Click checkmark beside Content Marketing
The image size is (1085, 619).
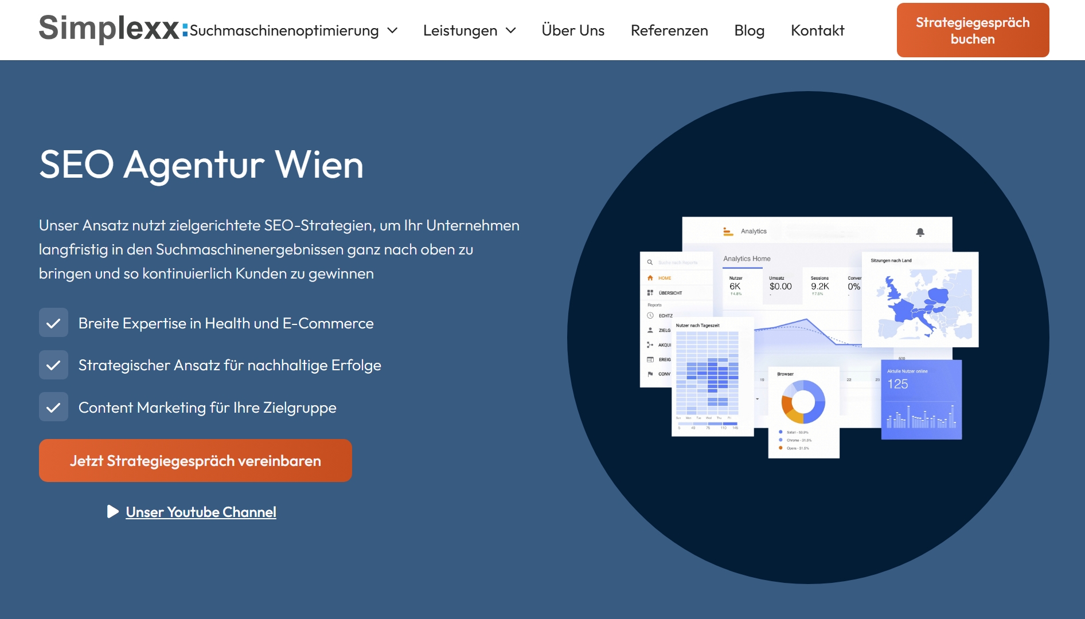(53, 408)
